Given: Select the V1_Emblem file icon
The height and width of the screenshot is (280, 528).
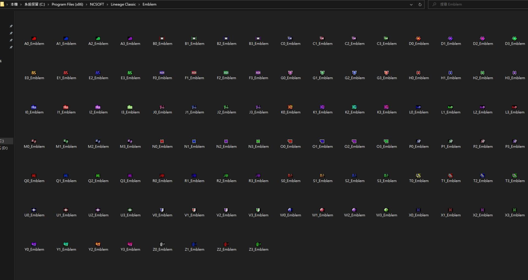Looking at the screenshot, I should pyautogui.click(x=194, y=210).
